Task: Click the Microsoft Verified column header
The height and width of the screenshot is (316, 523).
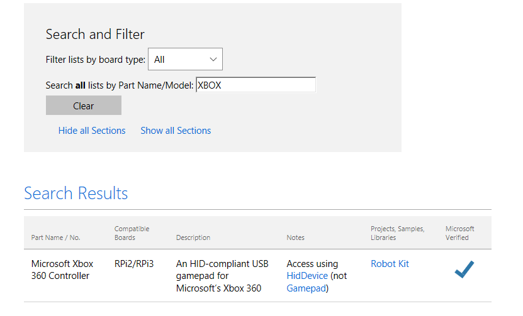Action: (459, 233)
